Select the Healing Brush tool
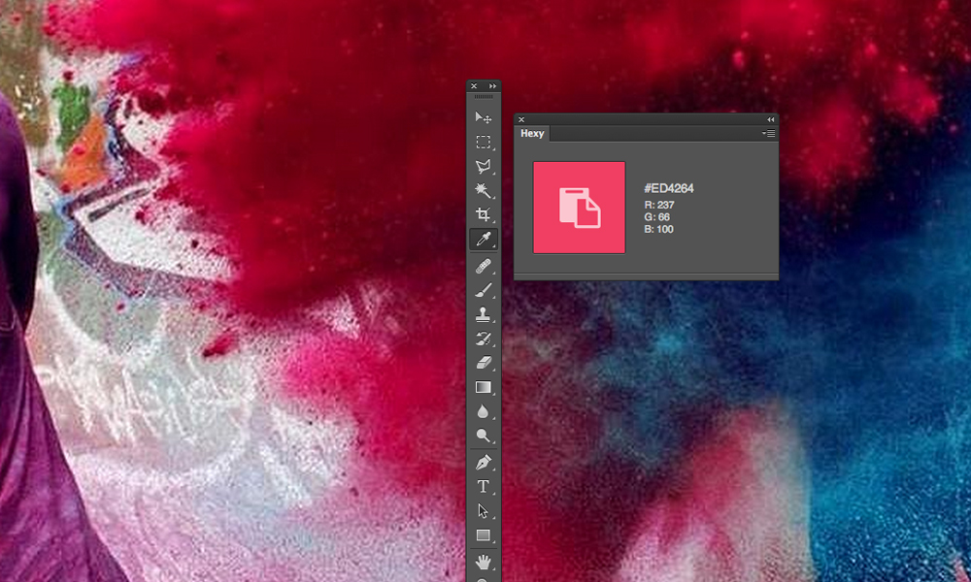Image resolution: width=971 pixels, height=582 pixels. tap(483, 266)
